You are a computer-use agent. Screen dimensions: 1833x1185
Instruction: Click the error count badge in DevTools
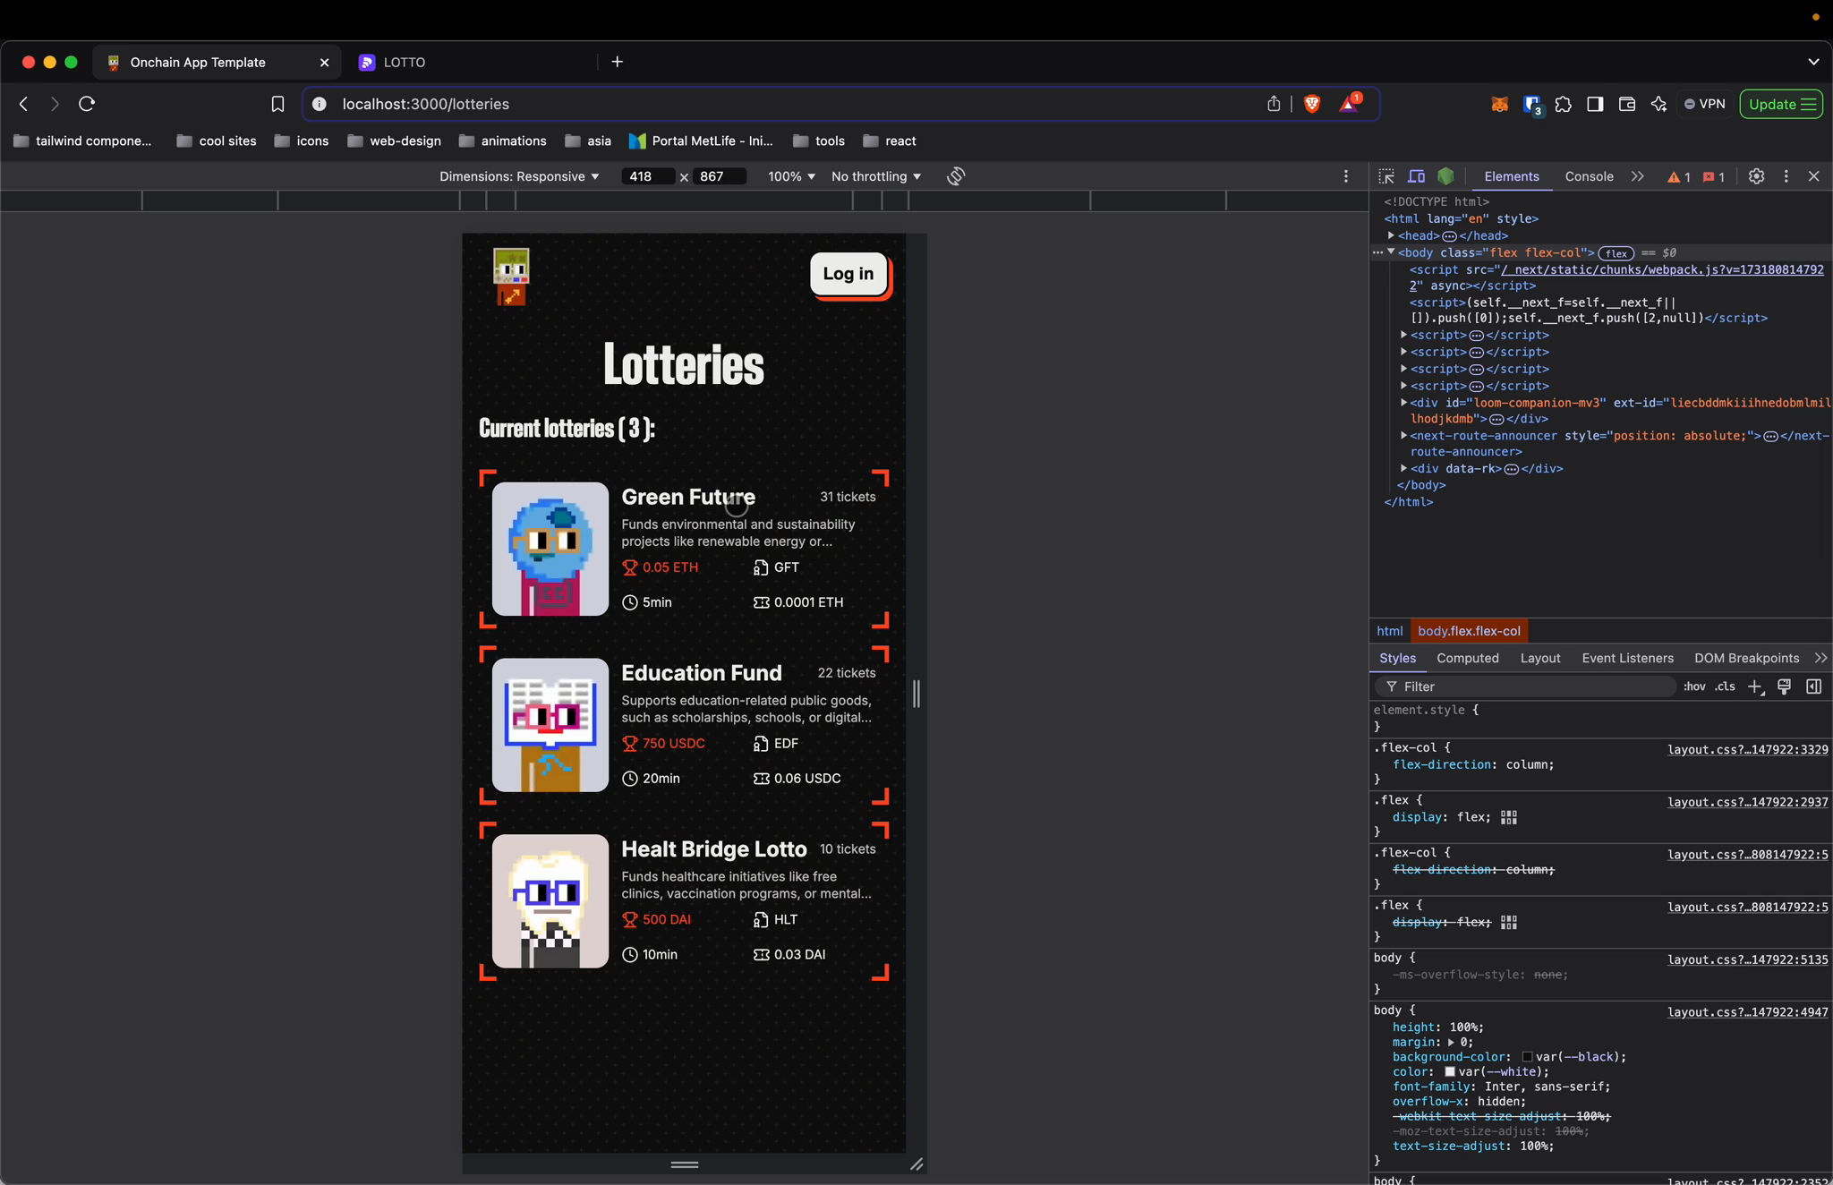pos(1714,177)
